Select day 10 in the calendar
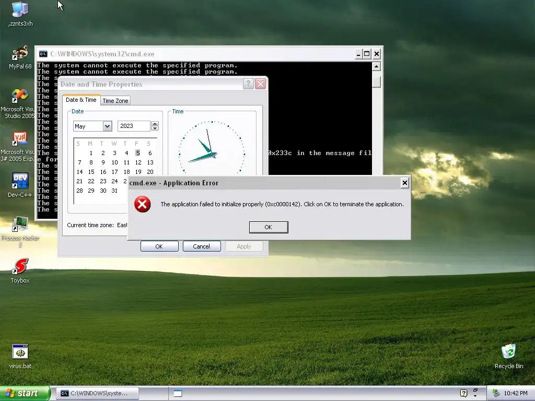This screenshot has height=401, width=535. click(114, 162)
